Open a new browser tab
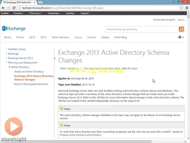This screenshot has width=190, height=143. (40, 2)
